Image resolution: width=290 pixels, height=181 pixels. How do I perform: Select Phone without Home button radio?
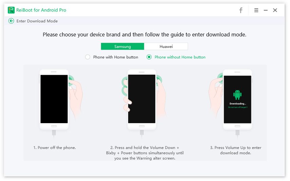[x=149, y=57]
